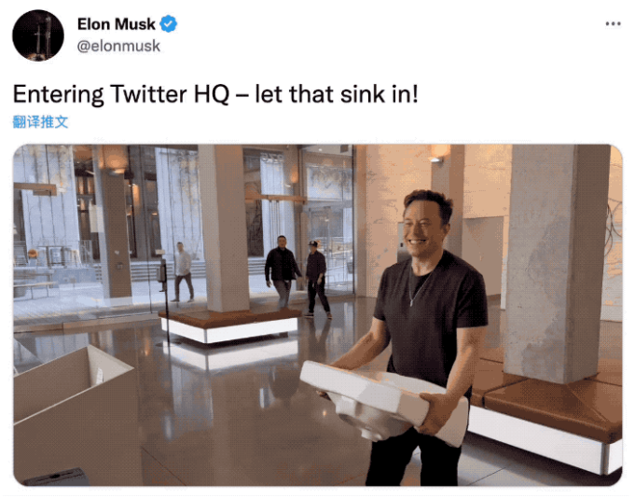Click the blue verified checkmark badge
The image size is (635, 498).
(169, 24)
